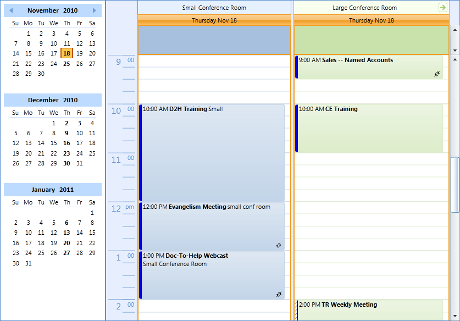Select the Doc-To-Help Webcast appointment

[x=212, y=275]
